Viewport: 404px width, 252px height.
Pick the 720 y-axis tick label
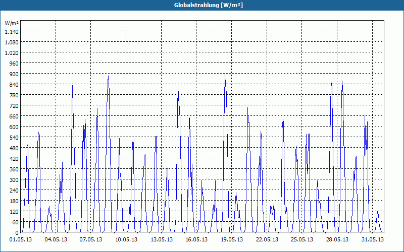14,106
